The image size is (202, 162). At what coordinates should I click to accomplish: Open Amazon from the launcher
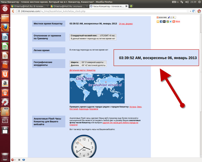point(5,83)
